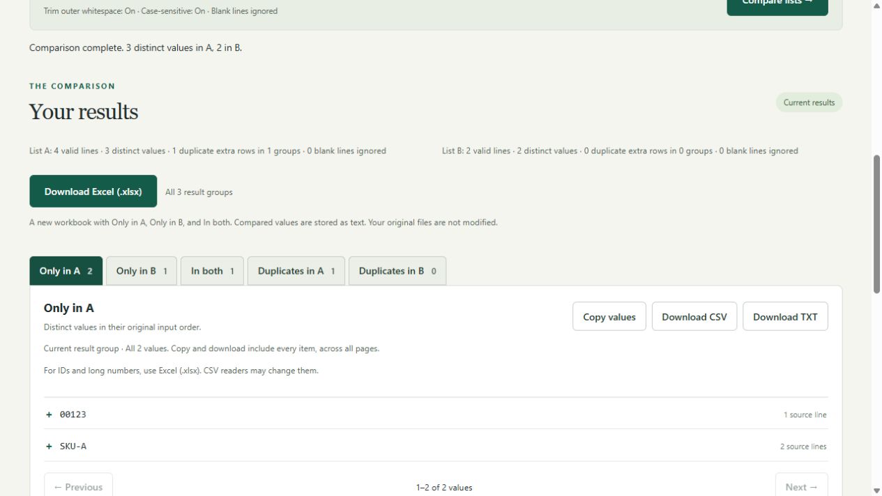Click the 'THE COMPARISON' section label
Image resolution: width=882 pixels, height=496 pixels.
pyautogui.click(x=72, y=86)
